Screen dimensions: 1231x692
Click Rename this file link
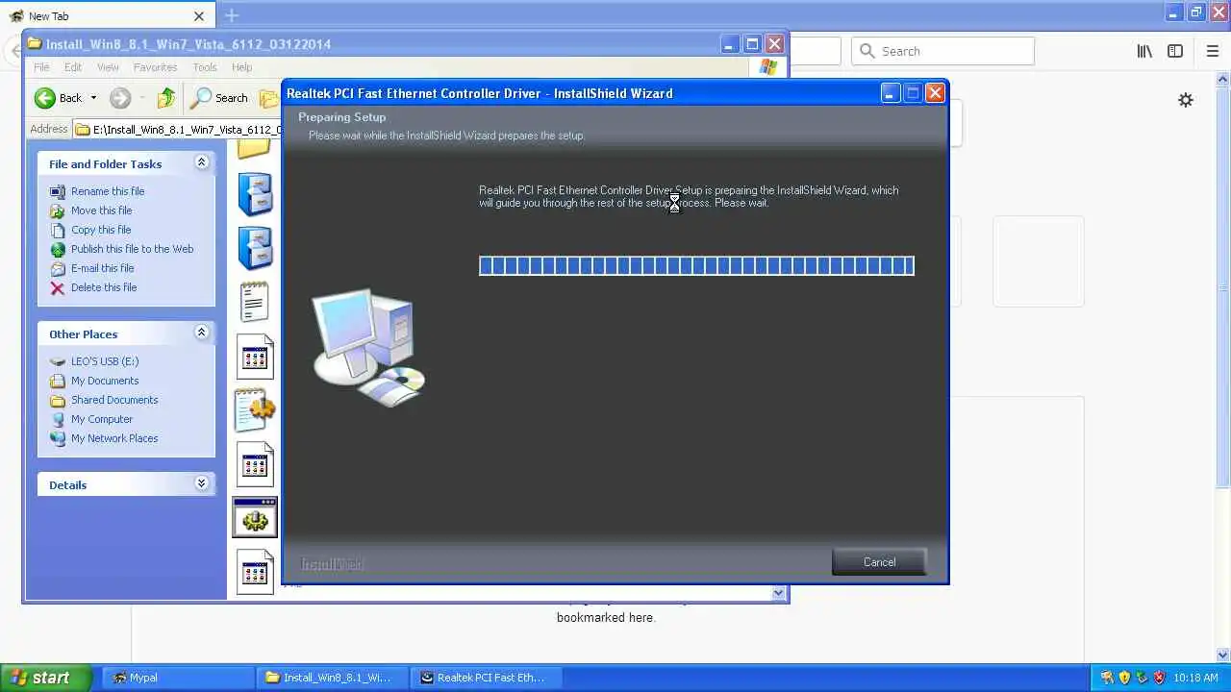(108, 191)
